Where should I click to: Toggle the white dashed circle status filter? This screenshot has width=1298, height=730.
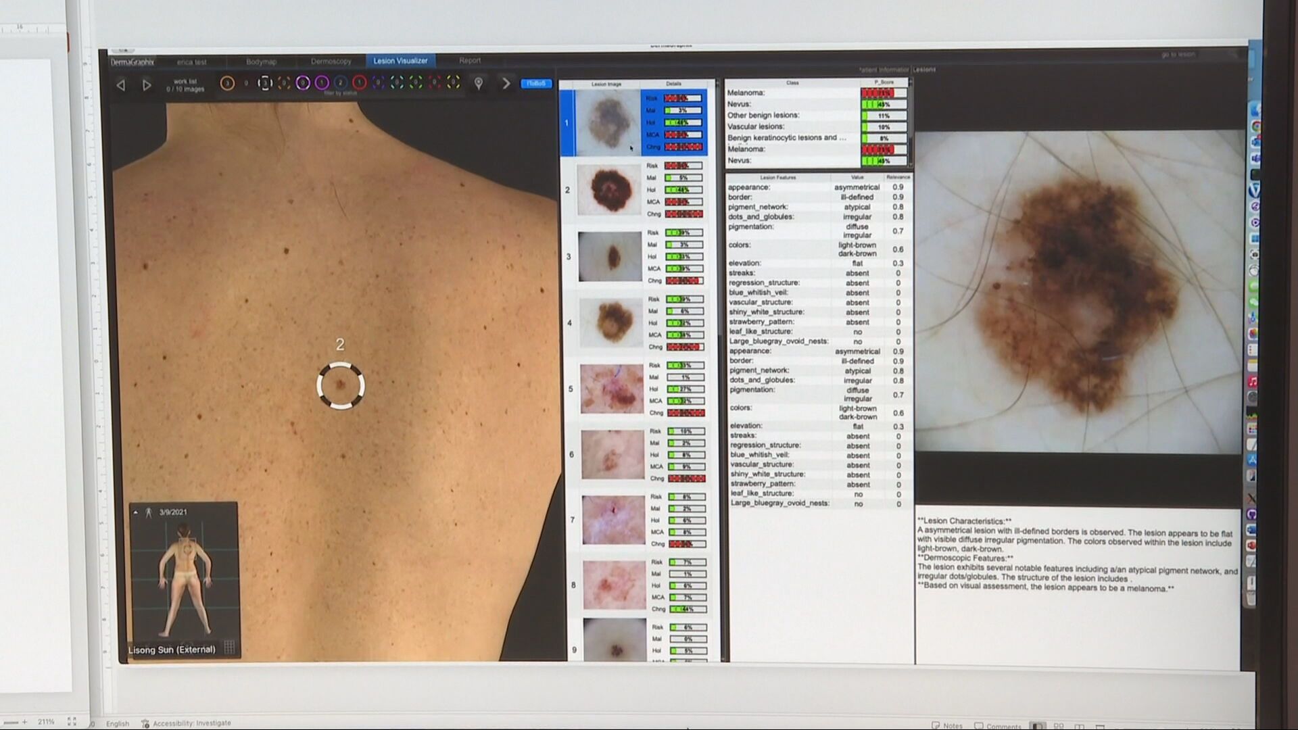point(265,83)
